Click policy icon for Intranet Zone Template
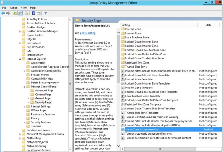Viewport: 223px width, 152px height. tap(123, 88)
